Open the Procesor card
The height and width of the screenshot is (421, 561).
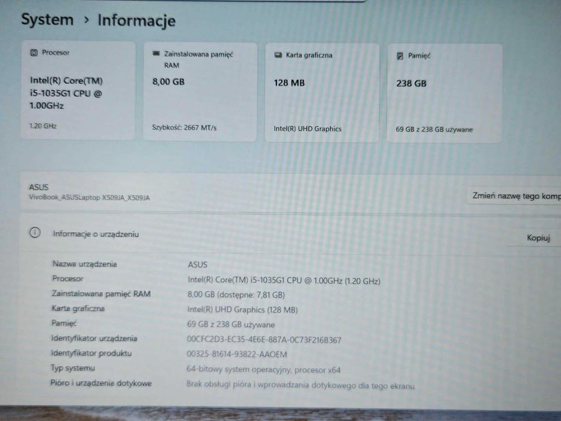coord(78,90)
